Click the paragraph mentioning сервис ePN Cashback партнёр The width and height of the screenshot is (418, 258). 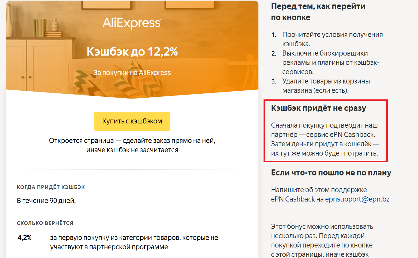(x=325, y=139)
